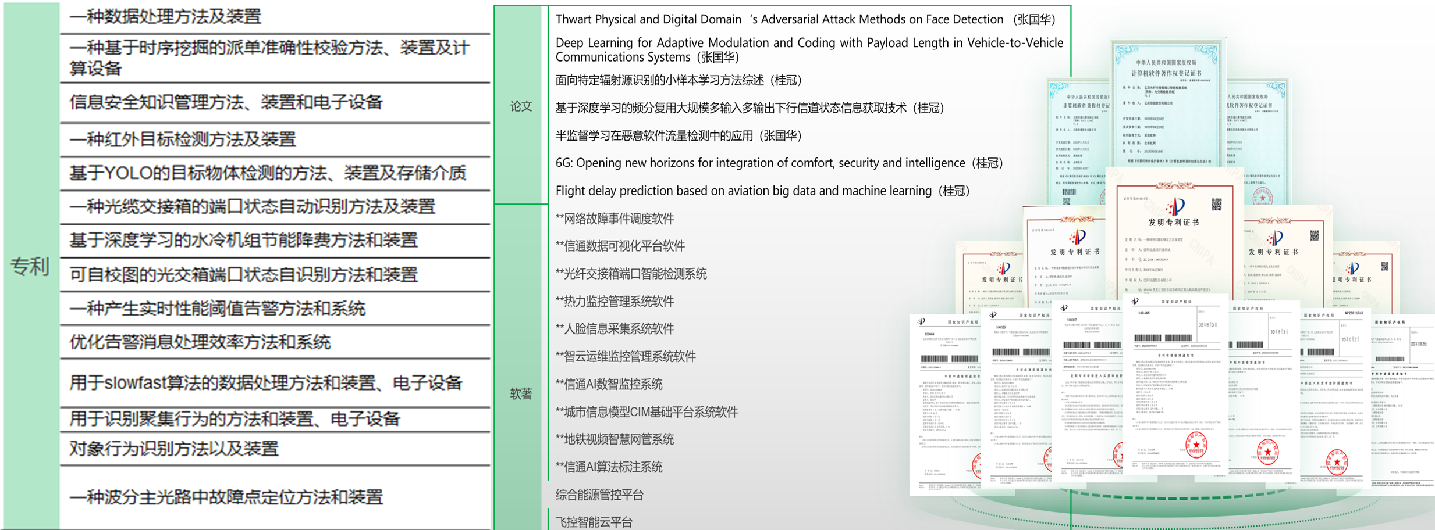Click the red star seal on document 102445
This screenshot has width=1435, height=530.
click(1196, 446)
